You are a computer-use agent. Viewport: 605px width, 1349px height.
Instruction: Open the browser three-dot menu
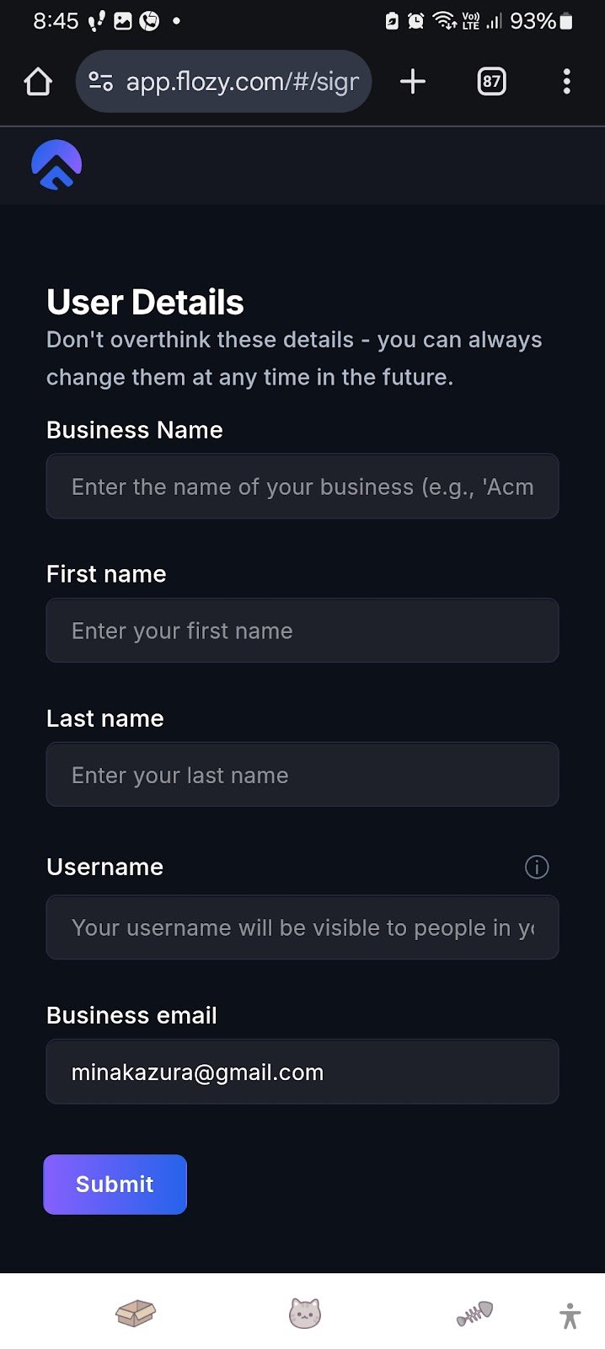click(x=566, y=82)
